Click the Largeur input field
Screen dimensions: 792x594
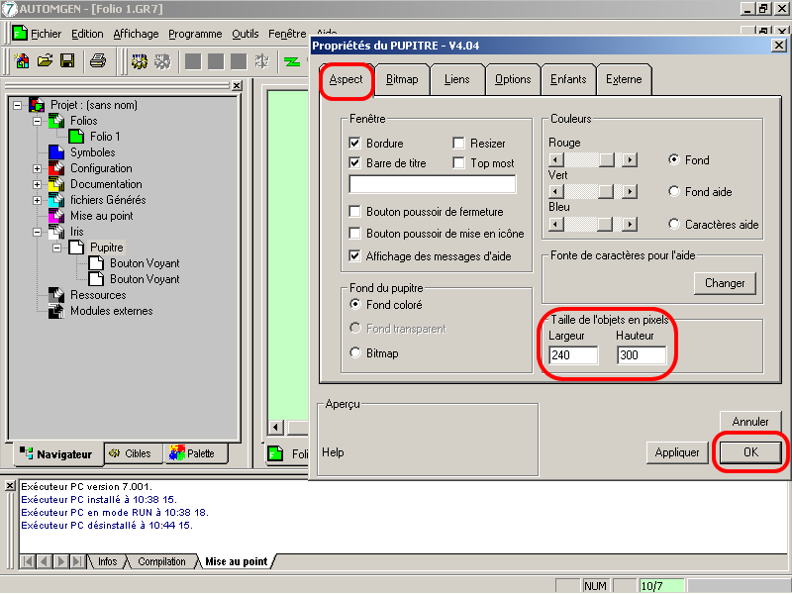pyautogui.click(x=573, y=355)
